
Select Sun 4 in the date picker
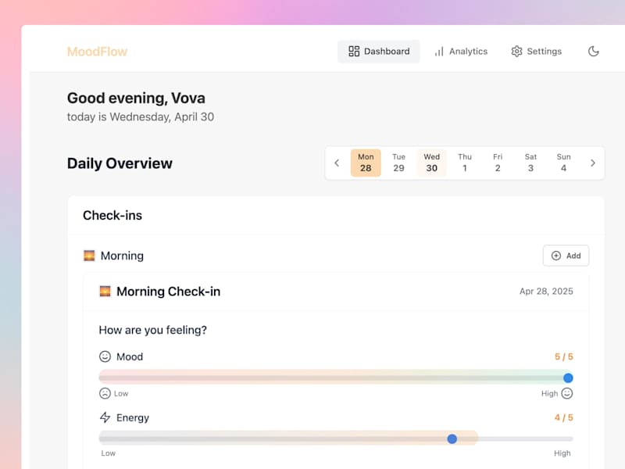[x=563, y=163]
